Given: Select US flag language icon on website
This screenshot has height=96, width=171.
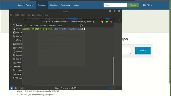Looking at the screenshot, I should point(144,5).
